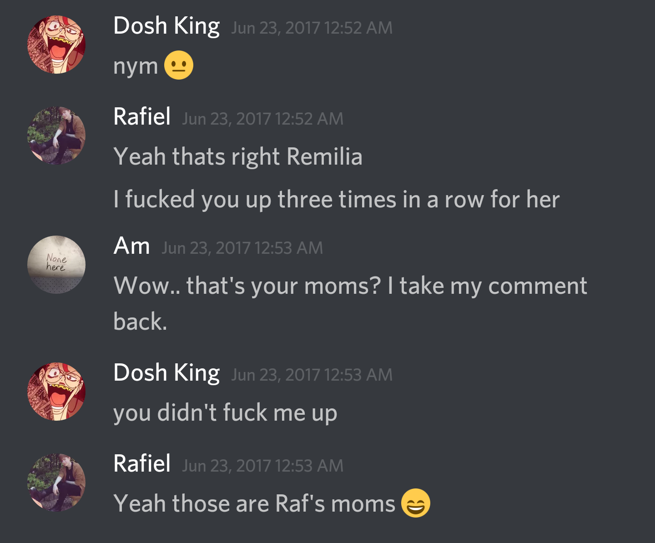
Task: Click Am's "None here" profile picture
Action: [x=56, y=265]
